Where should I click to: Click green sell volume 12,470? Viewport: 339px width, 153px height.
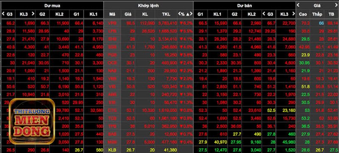(x=220, y=150)
